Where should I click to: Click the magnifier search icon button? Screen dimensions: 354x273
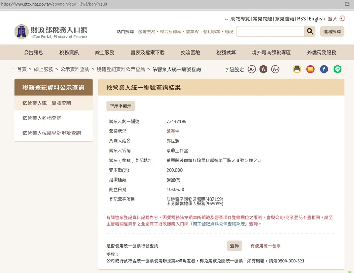[x=310, y=31]
